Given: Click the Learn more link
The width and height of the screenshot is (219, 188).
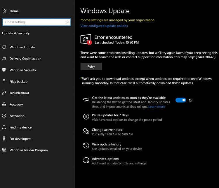Looking at the screenshot, I should (x=157, y=107).
